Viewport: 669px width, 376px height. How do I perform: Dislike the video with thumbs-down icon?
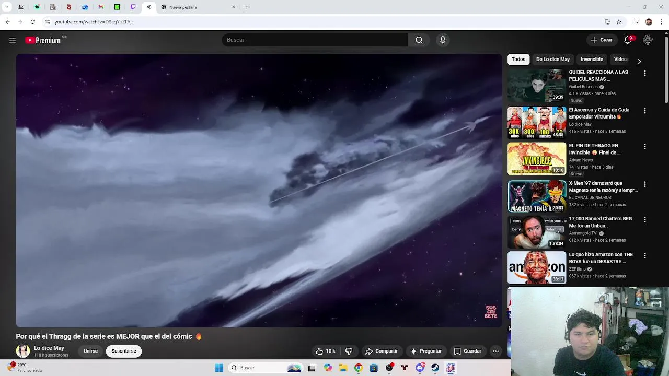click(x=349, y=351)
